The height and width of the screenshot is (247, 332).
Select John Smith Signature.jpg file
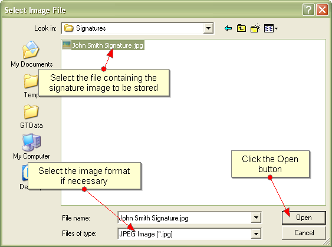click(x=103, y=45)
